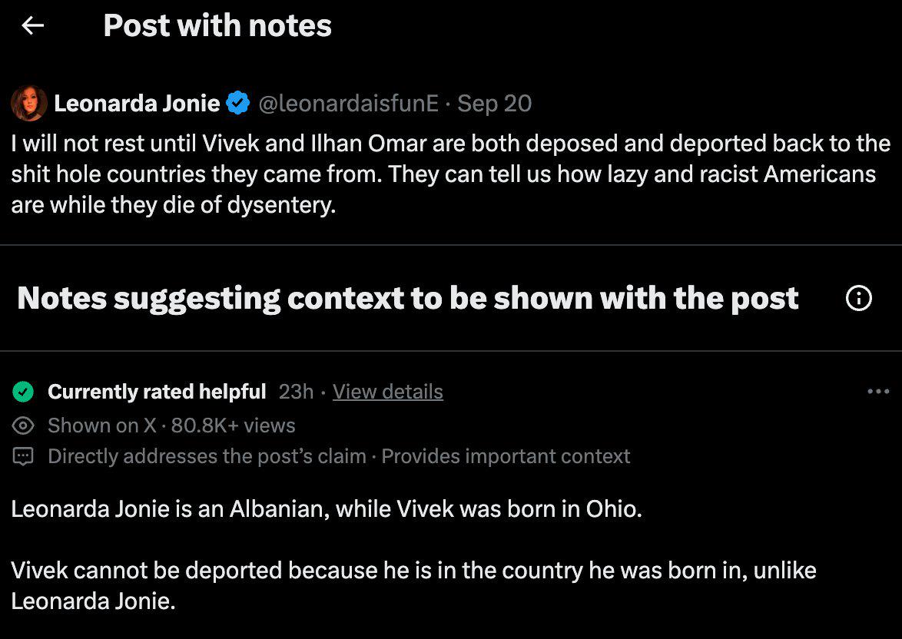Click the speech bubble tags icon
This screenshot has height=639, width=902.
23,457
